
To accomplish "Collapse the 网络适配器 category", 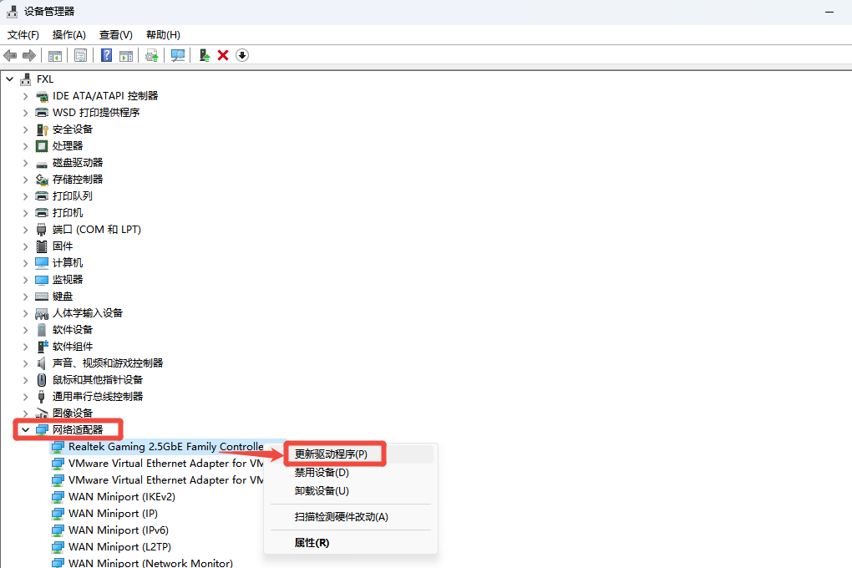I will click(x=26, y=430).
